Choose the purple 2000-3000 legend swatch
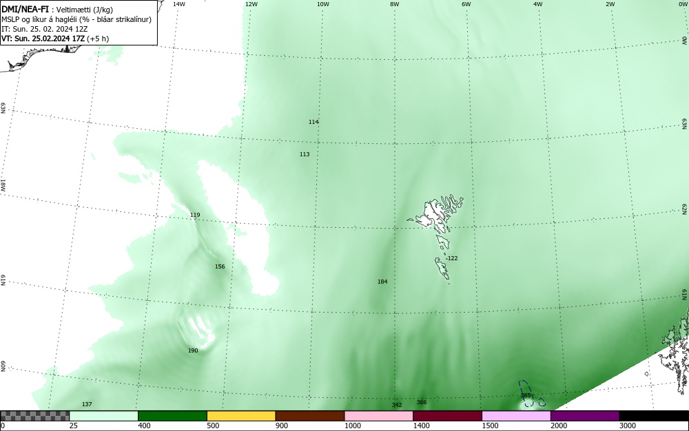 click(x=585, y=416)
